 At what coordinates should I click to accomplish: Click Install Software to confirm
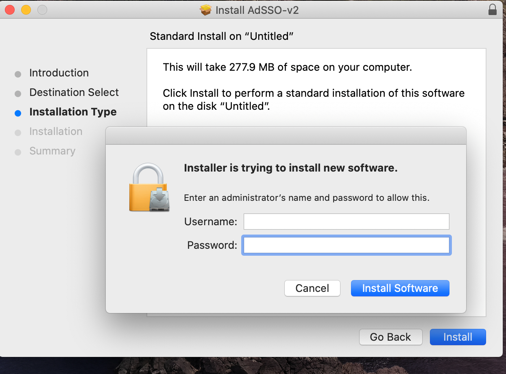tap(400, 288)
